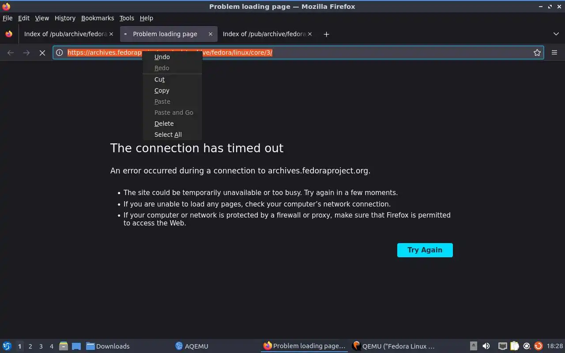Close the first Index of /pub/archive tab
The width and height of the screenshot is (565, 353).
pos(111,34)
